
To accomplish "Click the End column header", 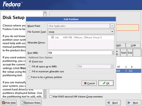I will point(130,53).
